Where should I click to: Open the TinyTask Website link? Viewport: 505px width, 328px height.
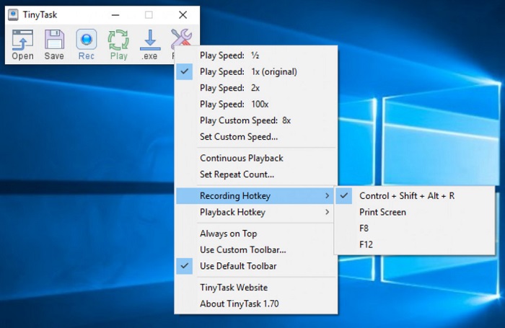233,287
